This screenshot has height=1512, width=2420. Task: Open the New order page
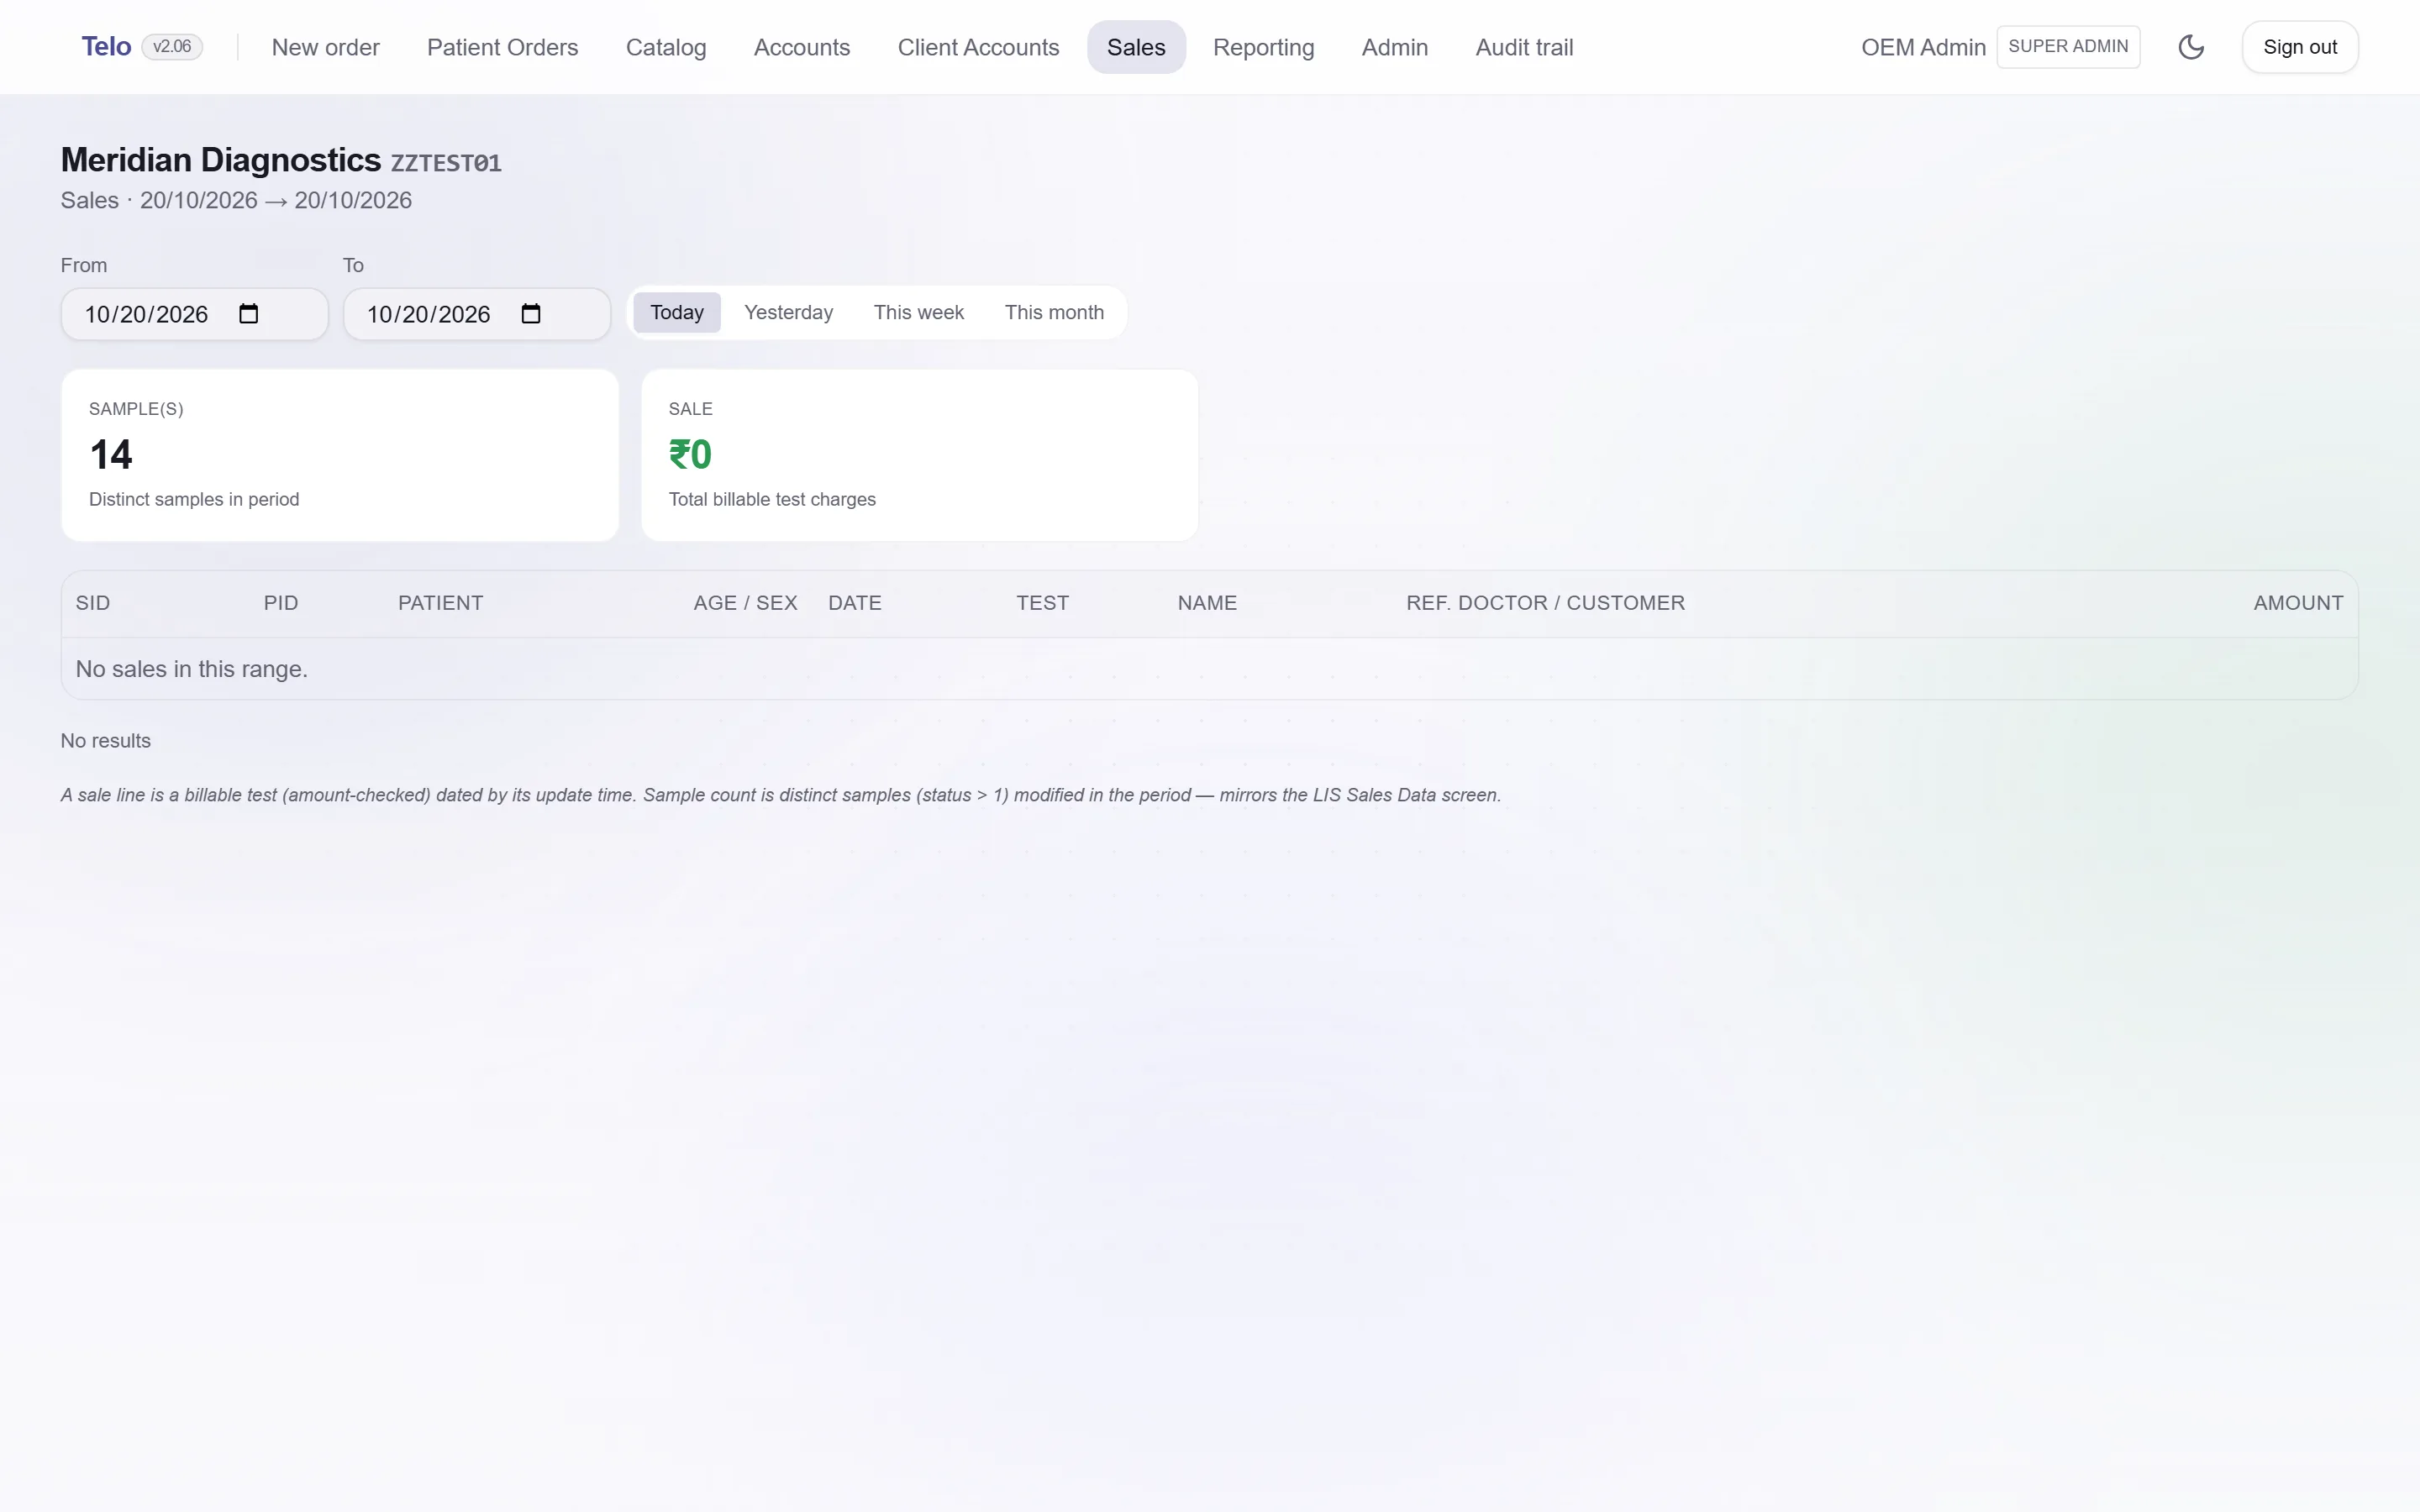coord(325,47)
